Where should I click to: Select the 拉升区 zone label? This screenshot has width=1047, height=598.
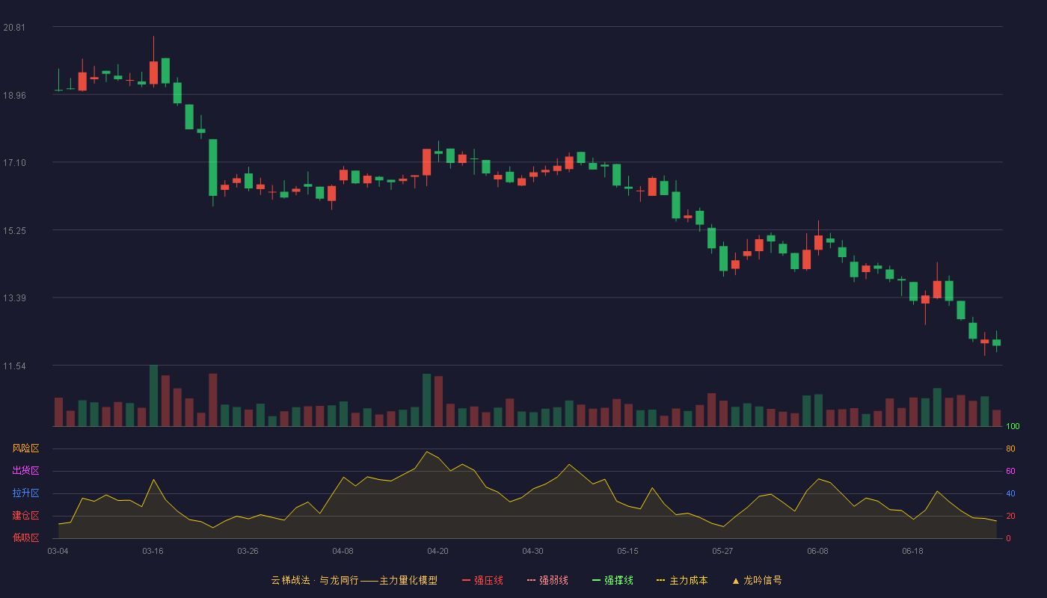[x=25, y=493]
